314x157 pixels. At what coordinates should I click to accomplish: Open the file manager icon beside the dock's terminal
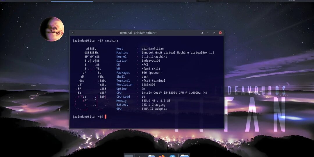click(x=151, y=156)
